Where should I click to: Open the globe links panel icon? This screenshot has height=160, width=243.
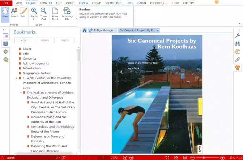click(x=5, y=60)
